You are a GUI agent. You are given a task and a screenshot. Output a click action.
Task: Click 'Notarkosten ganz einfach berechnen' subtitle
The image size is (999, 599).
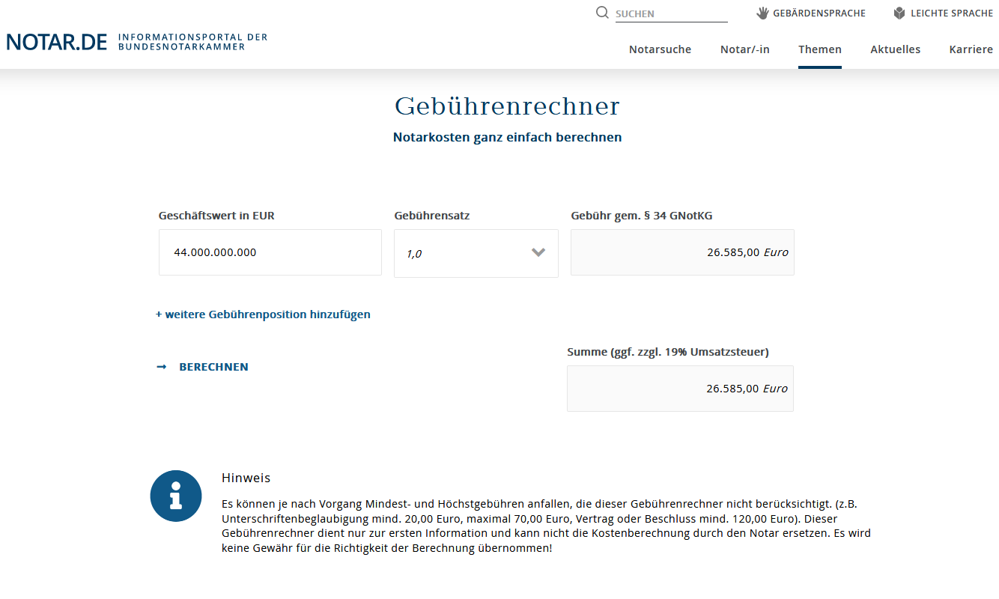508,138
